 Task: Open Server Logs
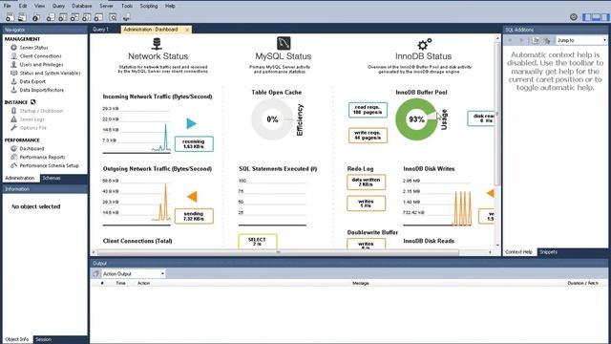(x=32, y=119)
